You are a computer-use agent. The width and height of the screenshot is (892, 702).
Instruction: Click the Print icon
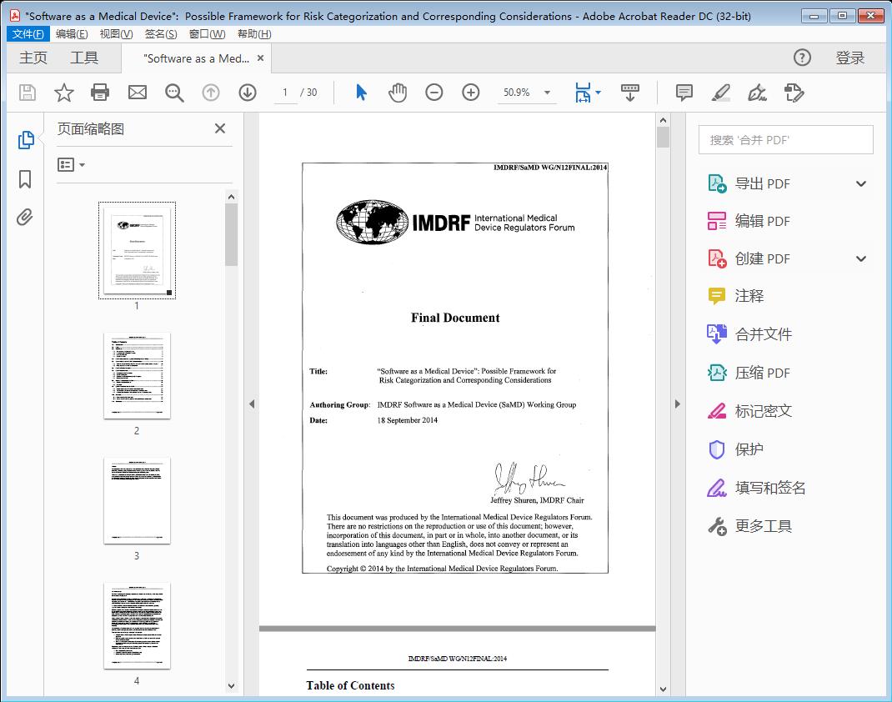click(x=100, y=93)
